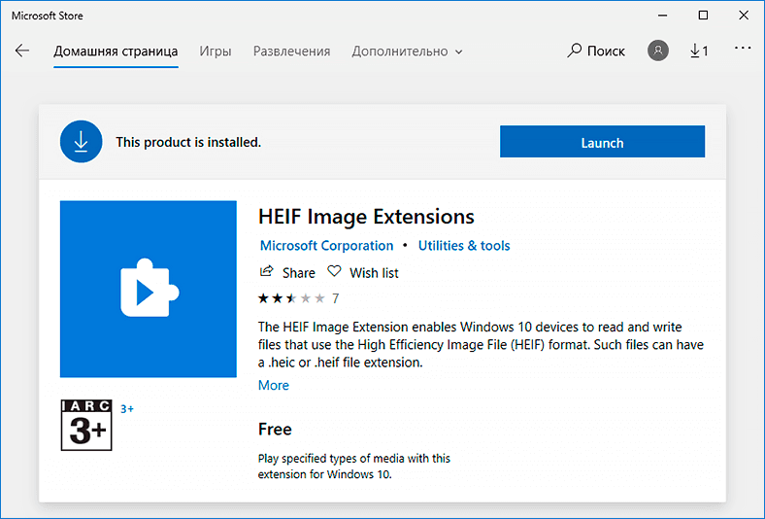Click the Share arrow icon

pyautogui.click(x=266, y=271)
